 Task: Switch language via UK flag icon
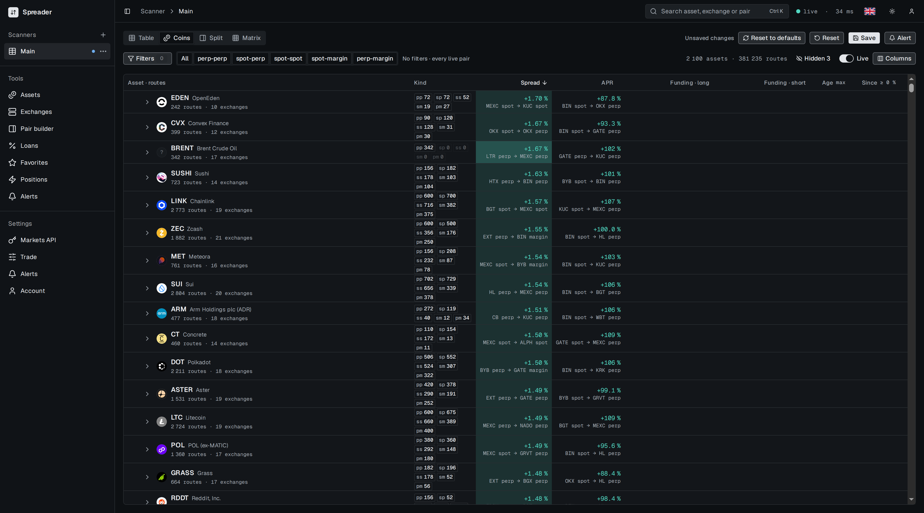[x=870, y=11]
